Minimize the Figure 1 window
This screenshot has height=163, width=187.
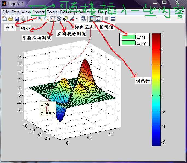(x=155, y=3)
